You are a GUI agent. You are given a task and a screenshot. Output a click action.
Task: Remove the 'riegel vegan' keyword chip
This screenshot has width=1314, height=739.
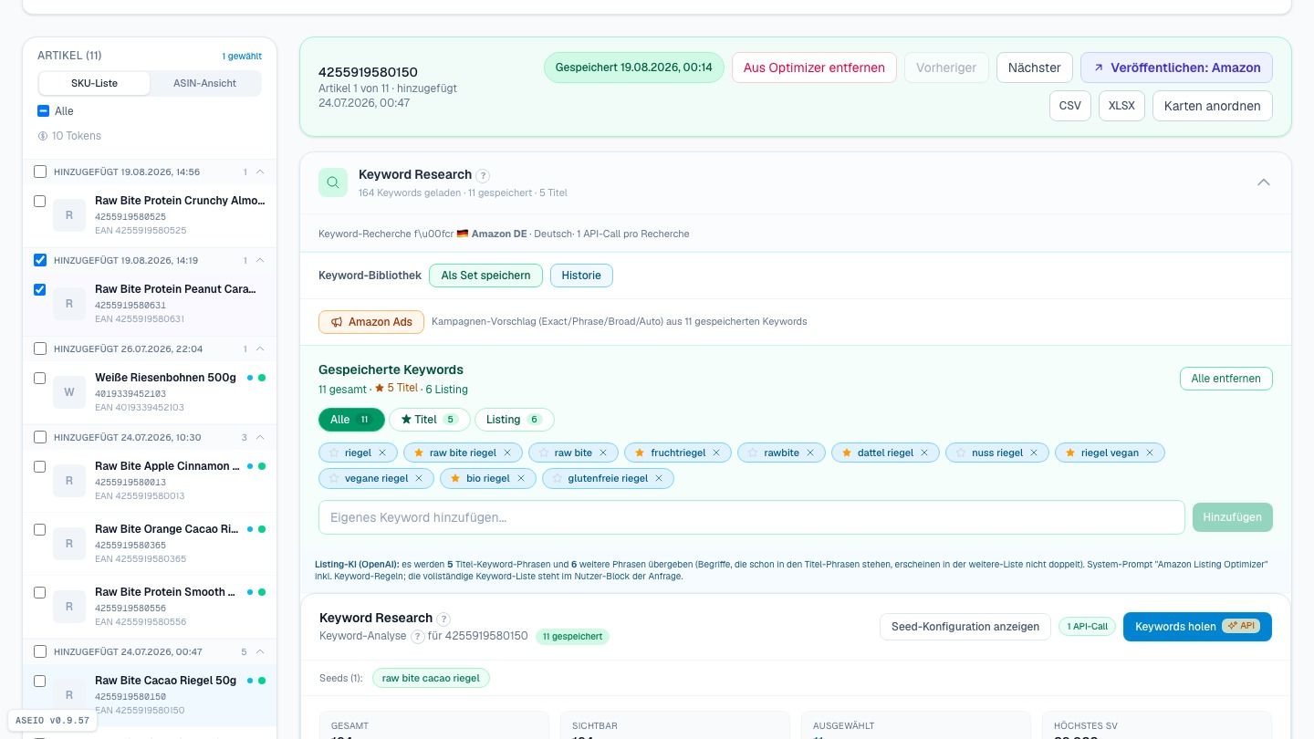click(1150, 453)
